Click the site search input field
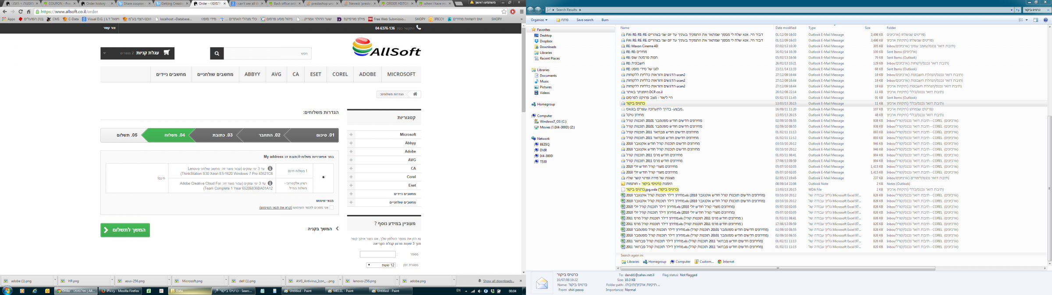The height and width of the screenshot is (295, 1052). [268, 53]
